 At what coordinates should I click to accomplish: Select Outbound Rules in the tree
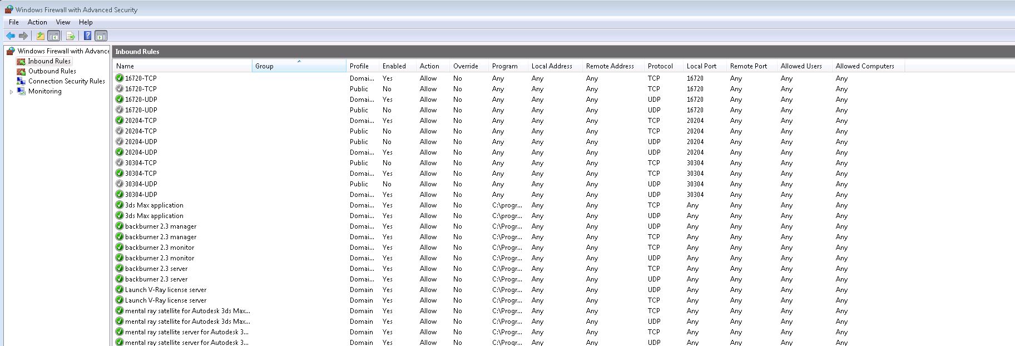click(52, 71)
